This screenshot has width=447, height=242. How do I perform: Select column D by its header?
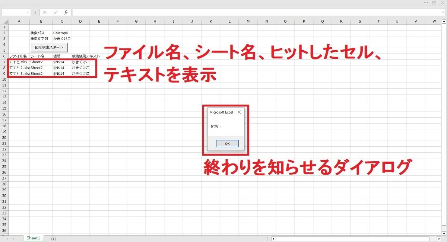(80, 21)
